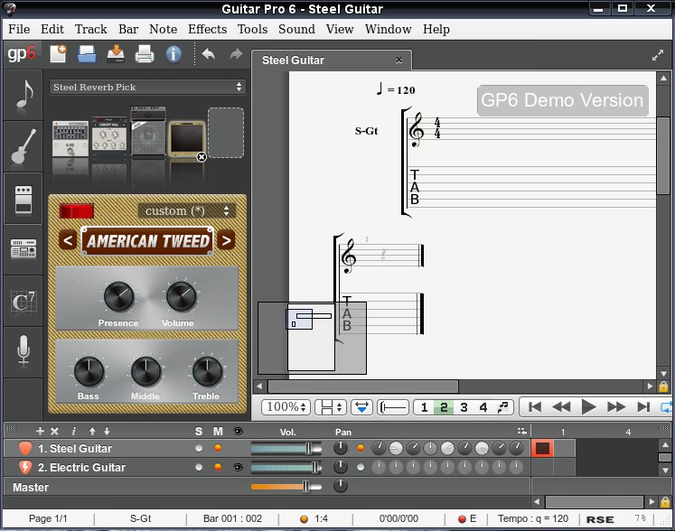
Task: Open the page layout mode dropdown
Action: tap(330, 406)
